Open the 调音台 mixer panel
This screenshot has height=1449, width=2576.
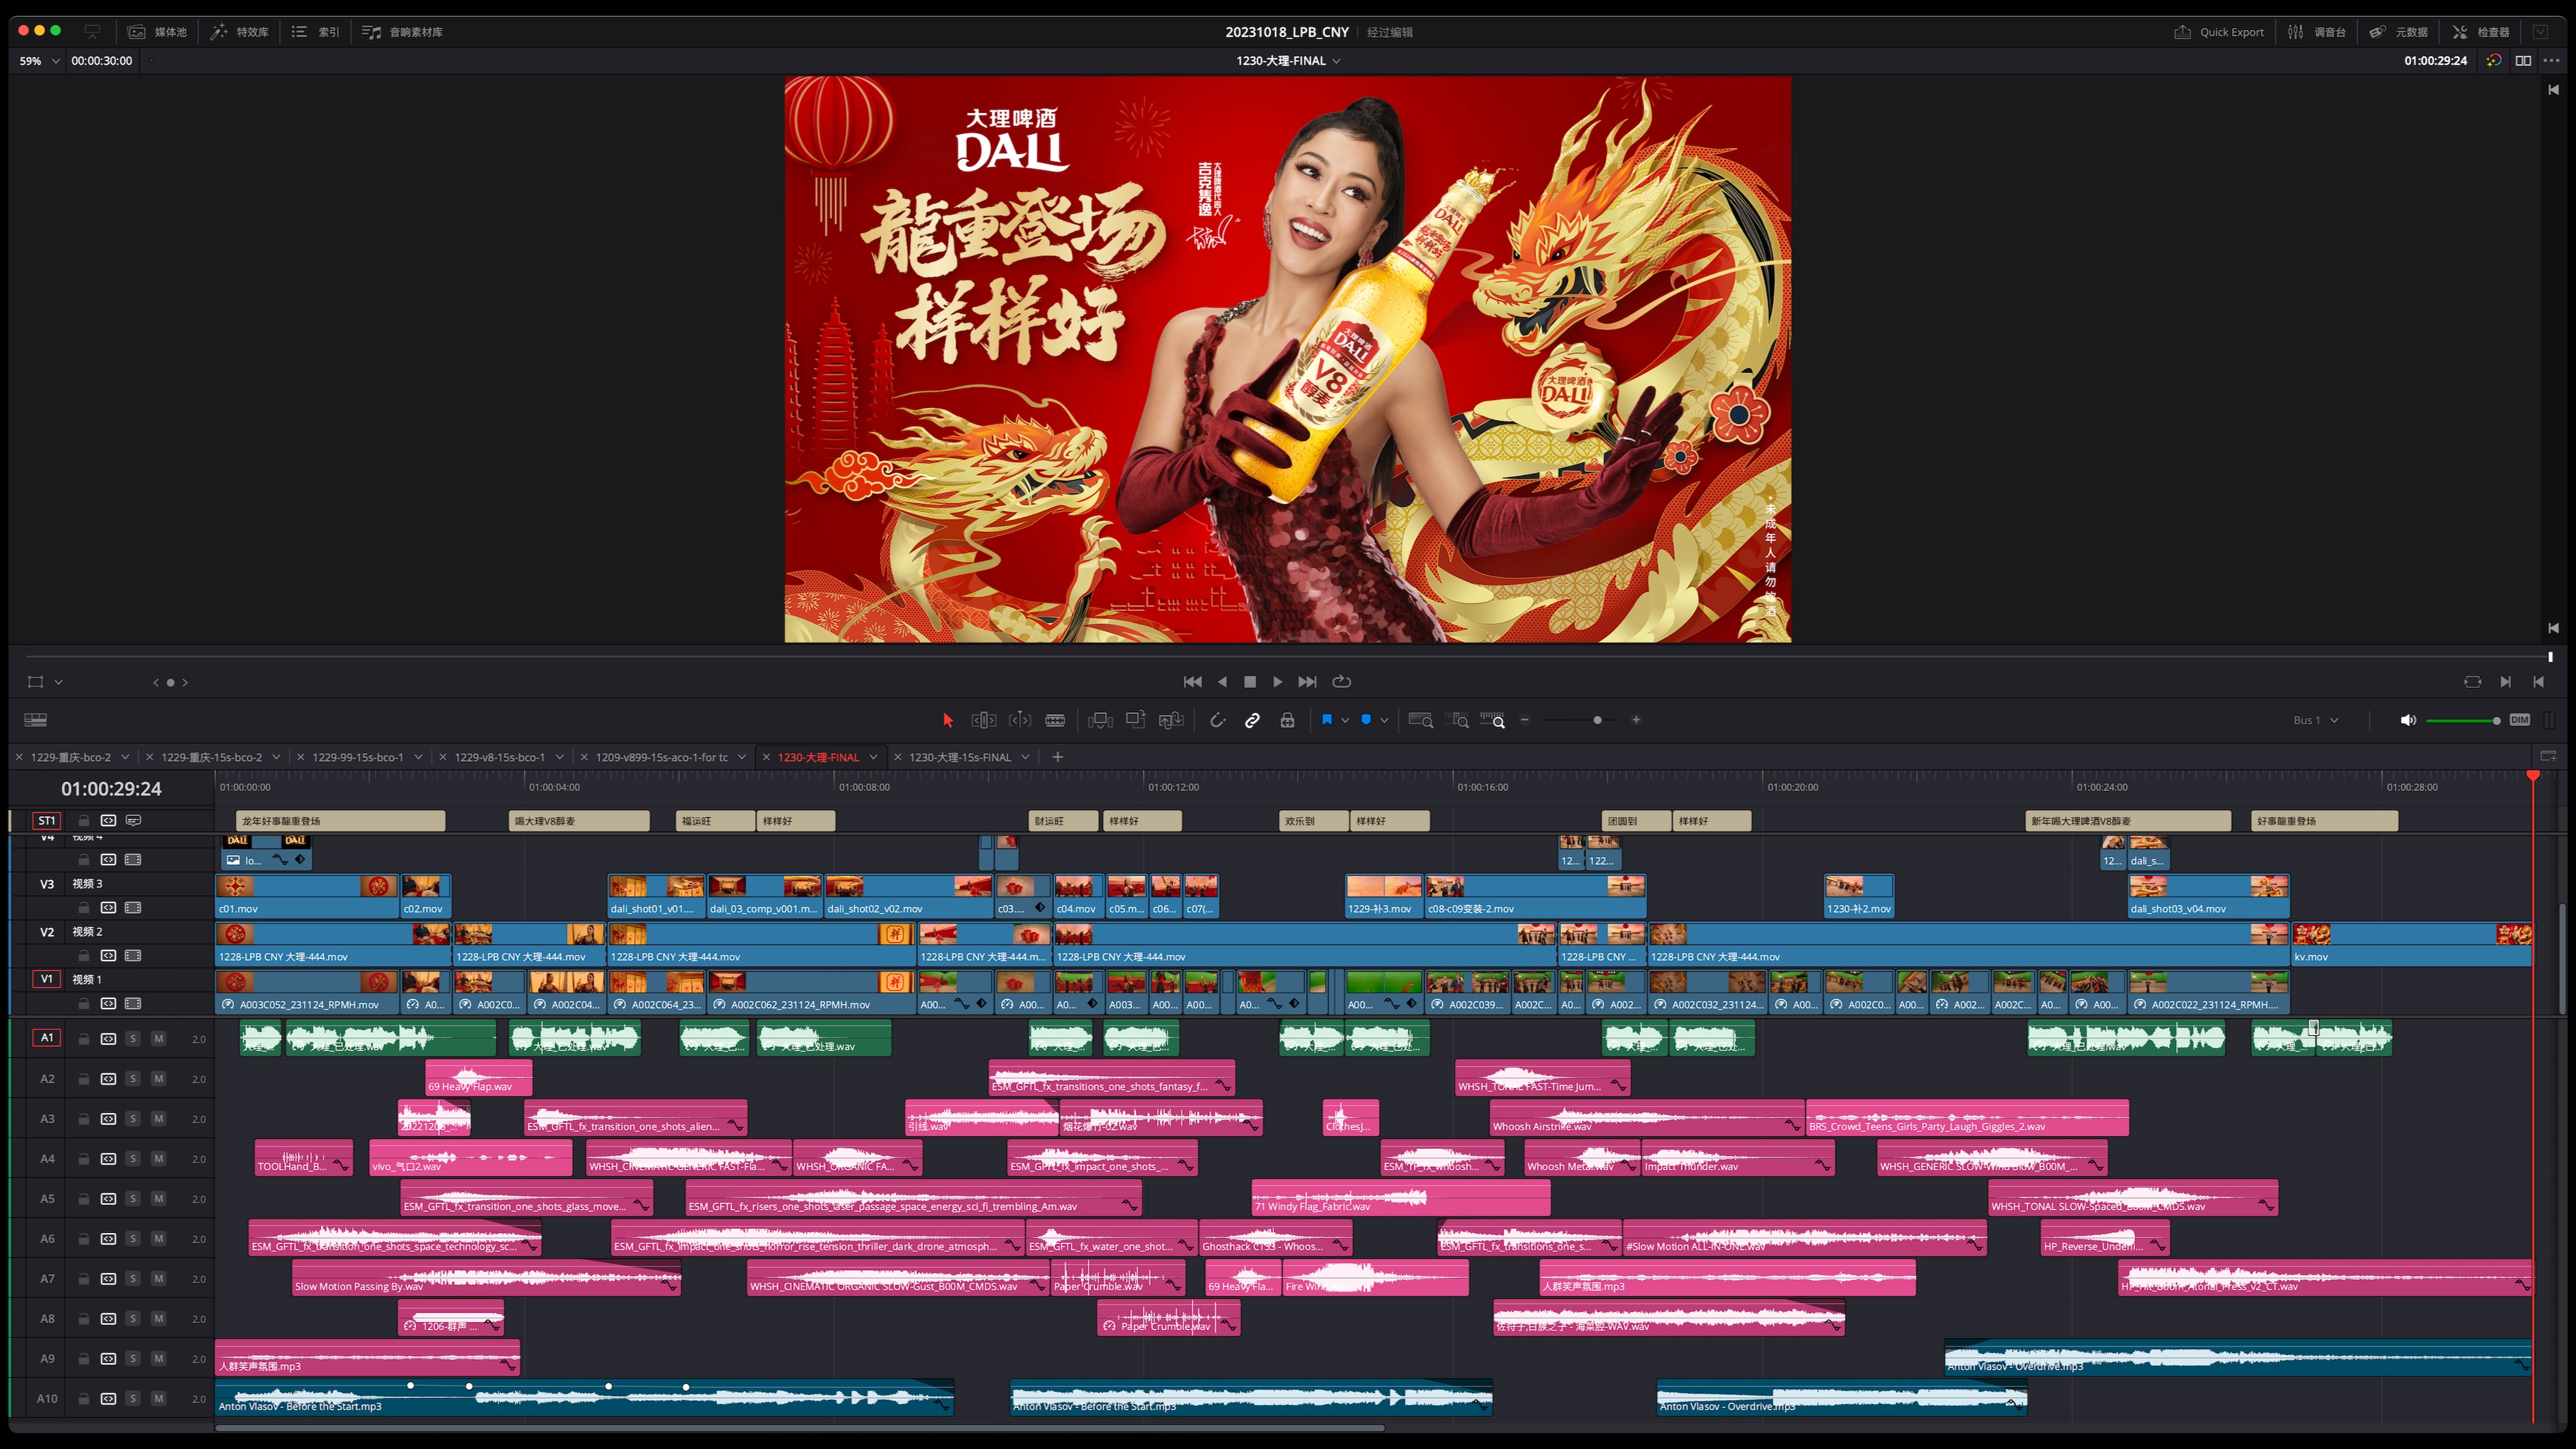(2317, 32)
